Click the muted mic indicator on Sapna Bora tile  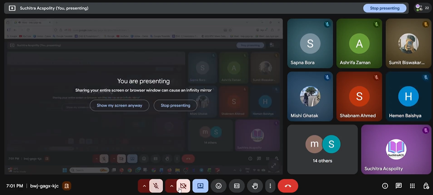[x=327, y=25]
